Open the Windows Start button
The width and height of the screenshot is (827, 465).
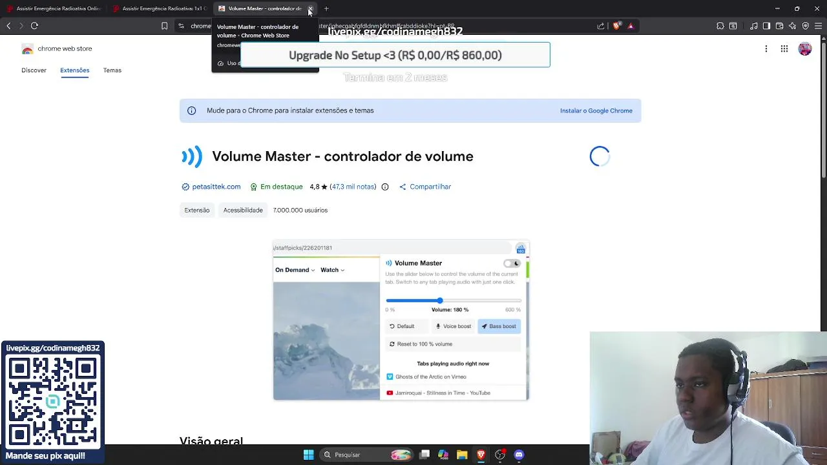pos(309,455)
